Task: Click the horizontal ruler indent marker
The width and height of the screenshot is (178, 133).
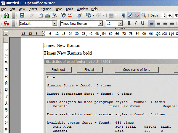Action: 44,33
